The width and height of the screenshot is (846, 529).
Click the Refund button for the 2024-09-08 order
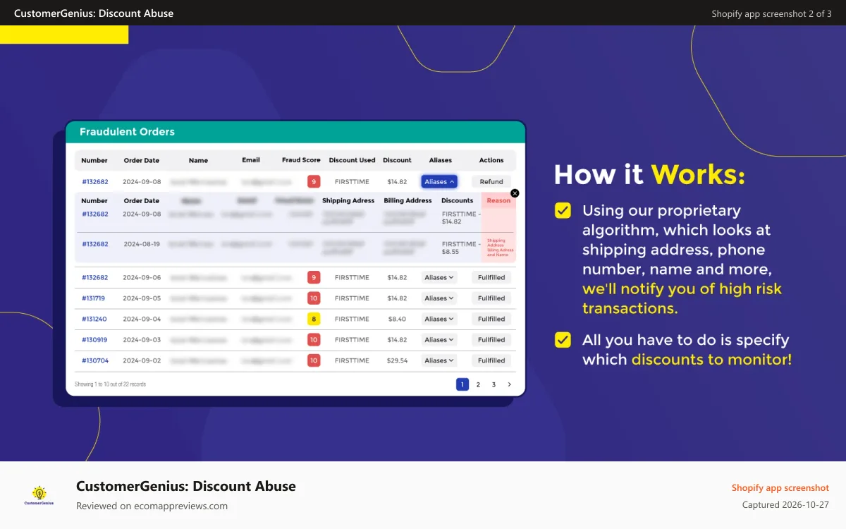tap(491, 181)
